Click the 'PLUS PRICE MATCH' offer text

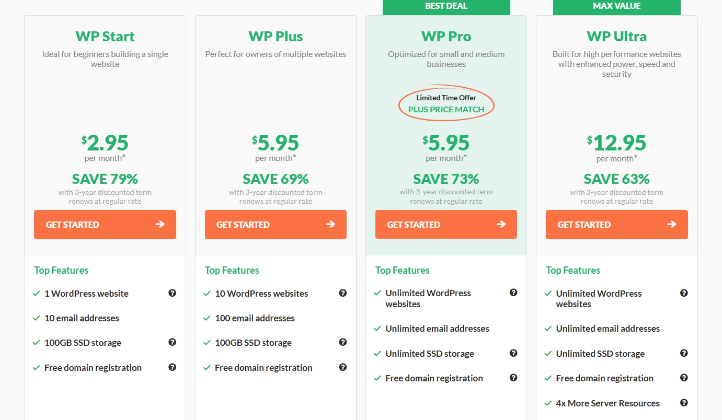(446, 109)
